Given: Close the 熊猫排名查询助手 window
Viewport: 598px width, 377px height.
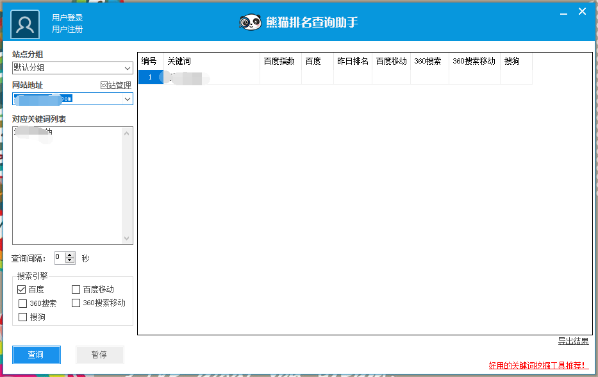Looking at the screenshot, I should [582, 12].
